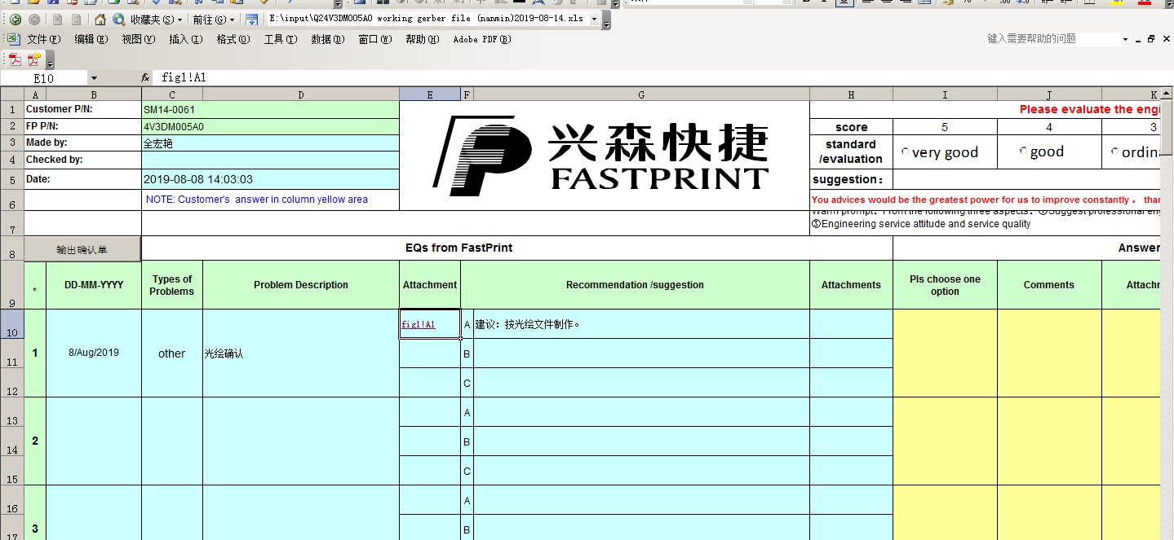
Task: Select the 8/Aug/2019 date cell
Action: coord(94,353)
